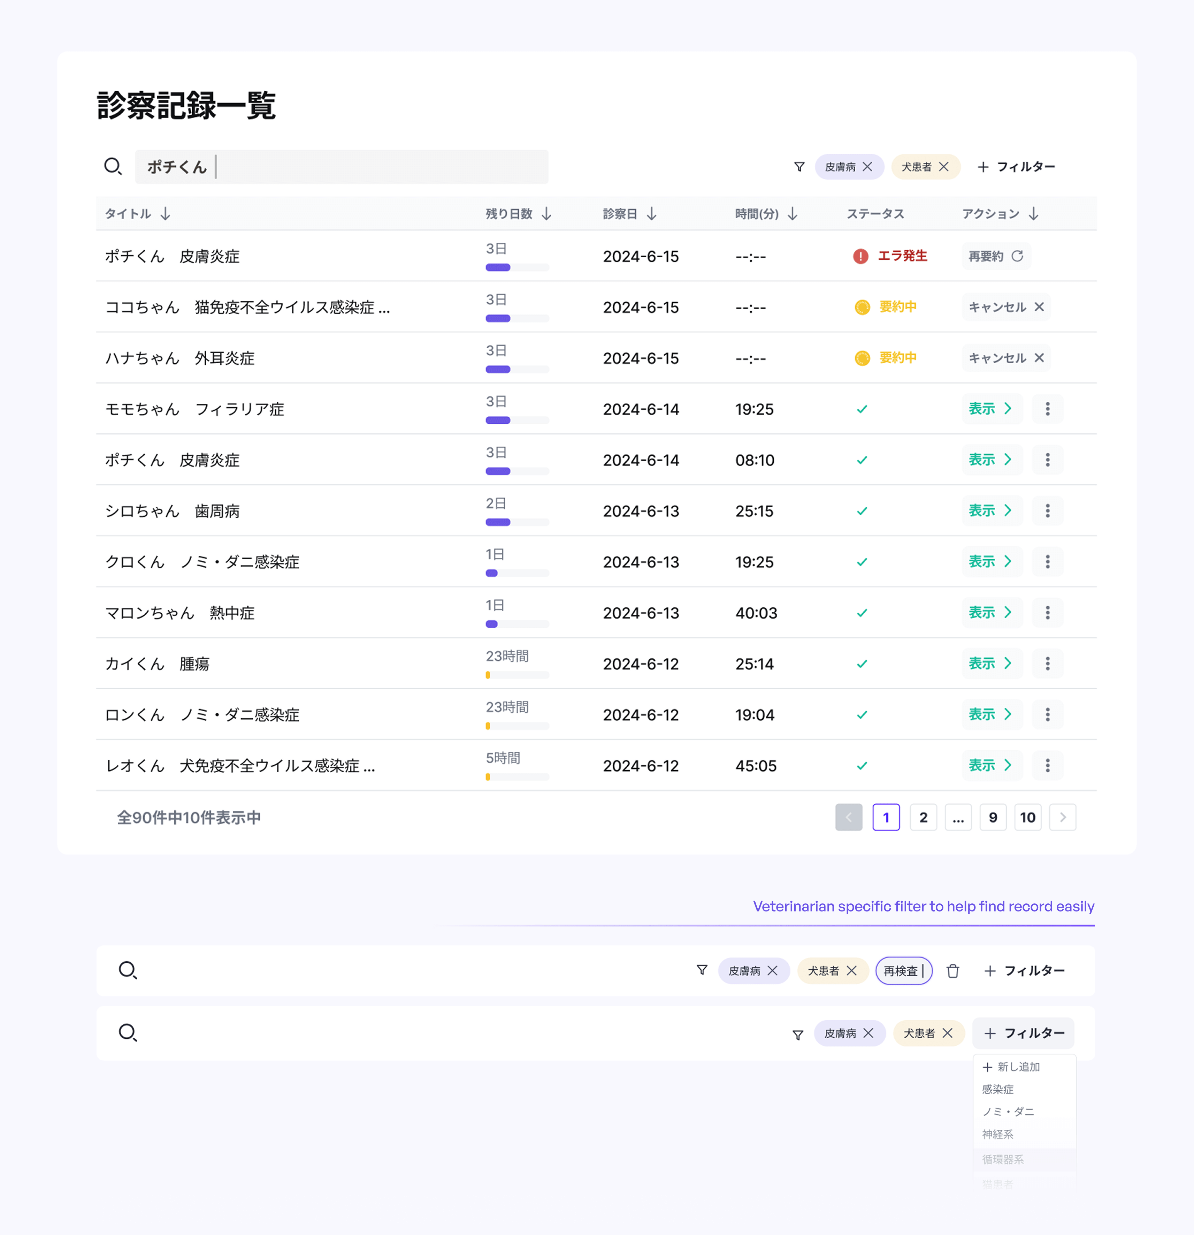Cancel the ココちゃん summary in progress

[x=1006, y=307]
